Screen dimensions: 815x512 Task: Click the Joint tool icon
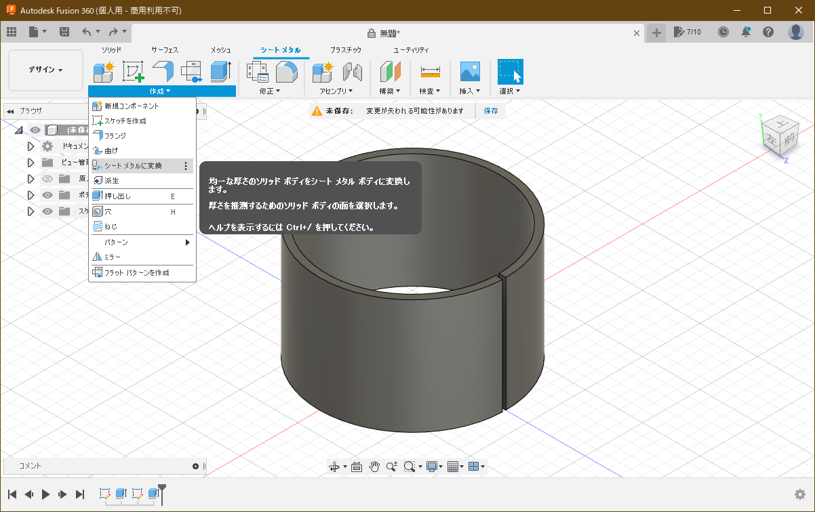(x=352, y=71)
